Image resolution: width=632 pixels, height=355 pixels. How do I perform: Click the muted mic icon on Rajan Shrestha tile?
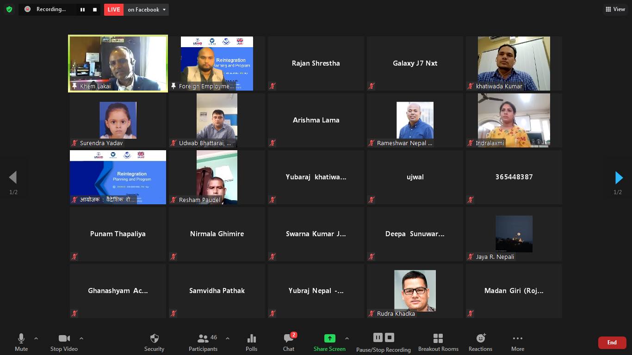pos(273,86)
